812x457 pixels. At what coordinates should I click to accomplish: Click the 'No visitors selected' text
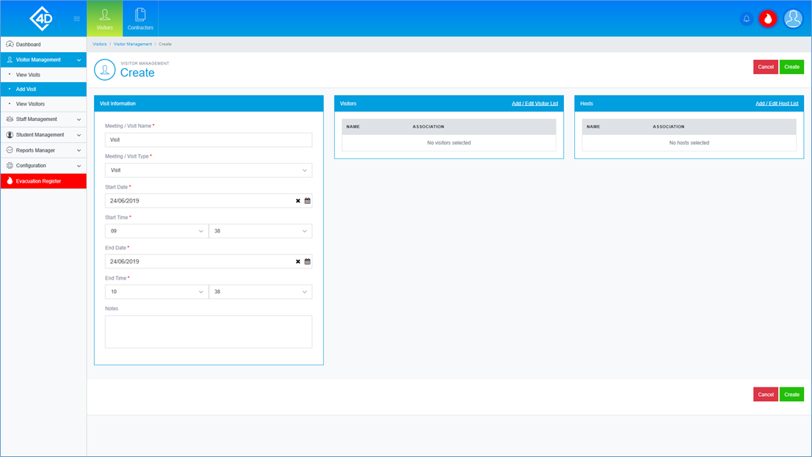[449, 143]
